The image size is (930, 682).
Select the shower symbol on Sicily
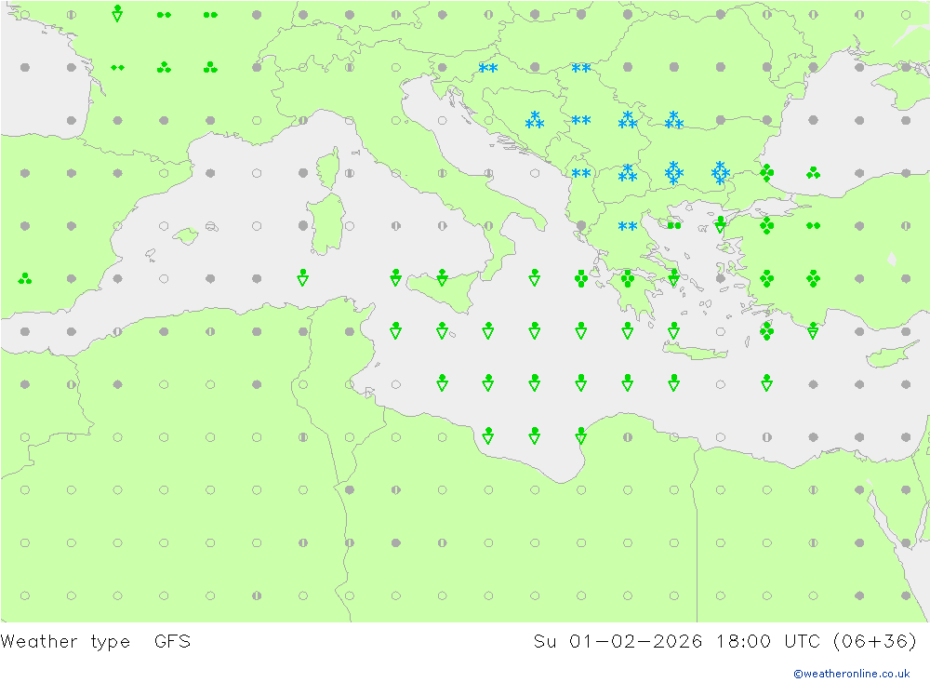pyautogui.click(x=442, y=277)
